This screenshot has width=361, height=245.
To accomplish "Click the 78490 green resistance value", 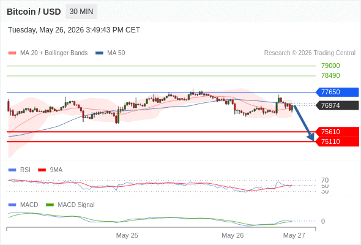I will point(330,75).
